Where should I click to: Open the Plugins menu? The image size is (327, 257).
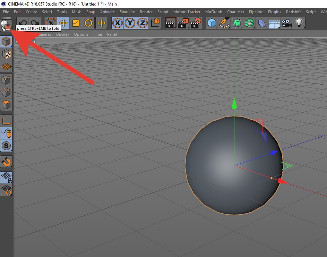(x=275, y=12)
